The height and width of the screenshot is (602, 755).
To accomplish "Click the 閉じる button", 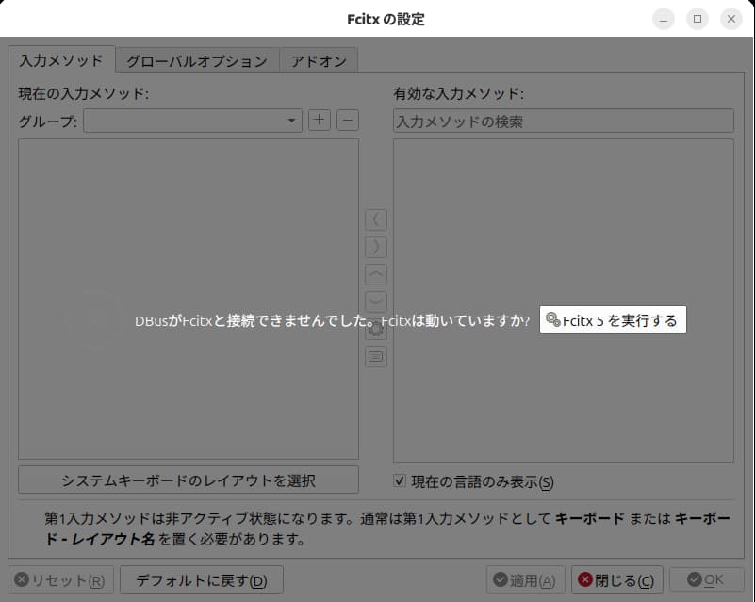I will [x=616, y=580].
